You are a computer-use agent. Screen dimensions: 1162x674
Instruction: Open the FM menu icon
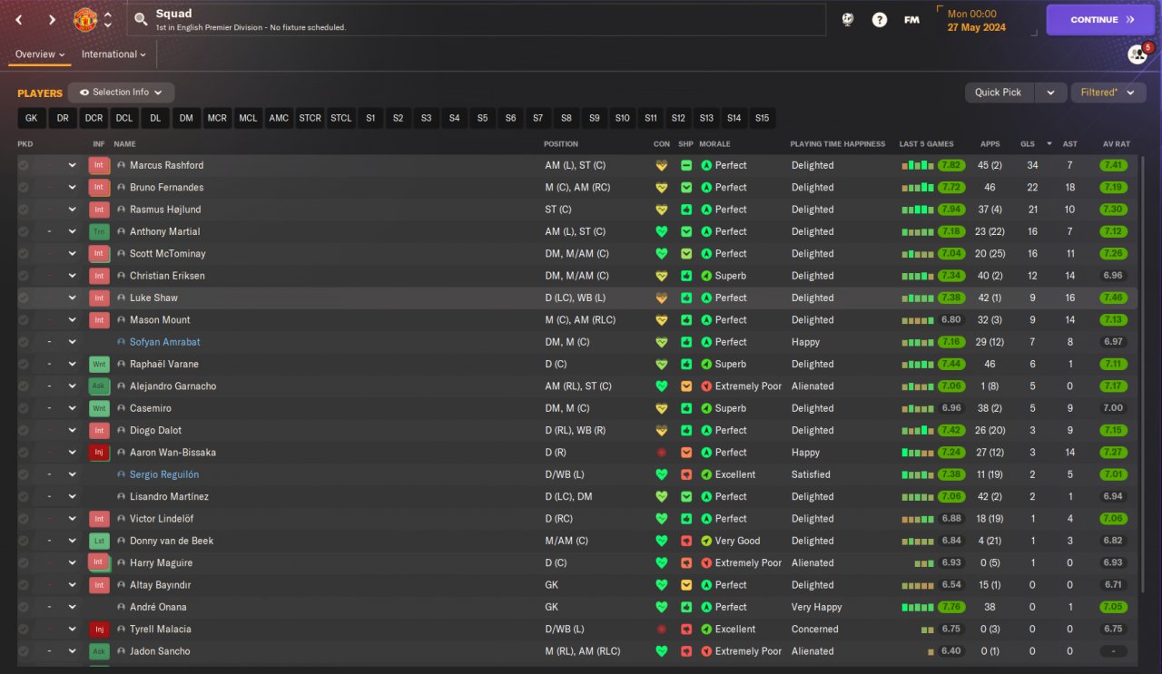(x=911, y=19)
